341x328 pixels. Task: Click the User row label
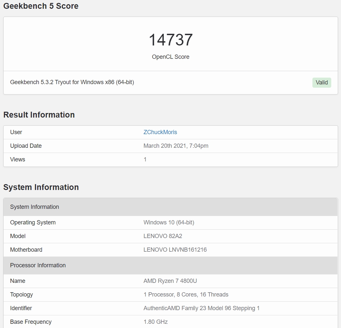[x=16, y=132]
